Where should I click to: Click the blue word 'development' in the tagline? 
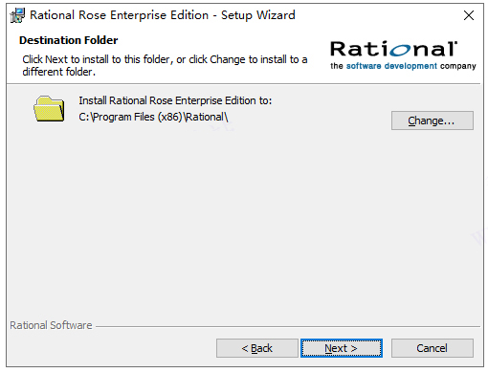coord(410,66)
